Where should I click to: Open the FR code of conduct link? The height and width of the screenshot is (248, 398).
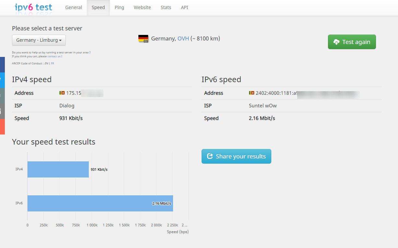pos(53,63)
